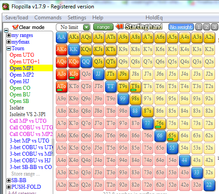This screenshot has width=219, height=194.
Task: Add 54s to the range
Action: [x=185, y=148]
